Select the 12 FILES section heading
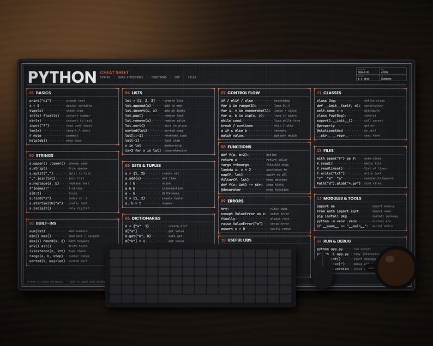This screenshot has width=433, height=346. tap(325, 150)
